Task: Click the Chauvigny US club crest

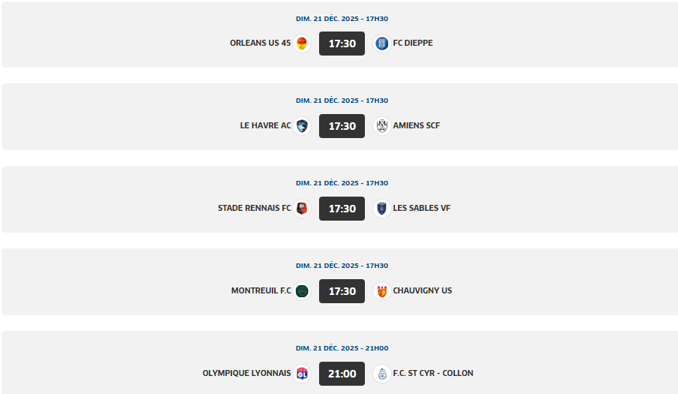Action: point(382,291)
